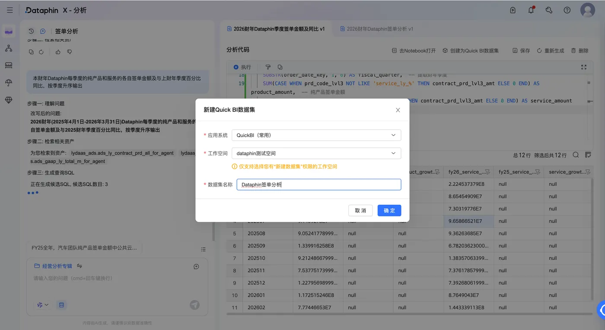Click the wrench tools icon in header

click(x=549, y=10)
